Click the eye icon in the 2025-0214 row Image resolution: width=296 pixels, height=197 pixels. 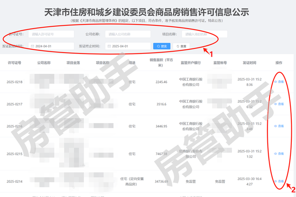click(276, 181)
